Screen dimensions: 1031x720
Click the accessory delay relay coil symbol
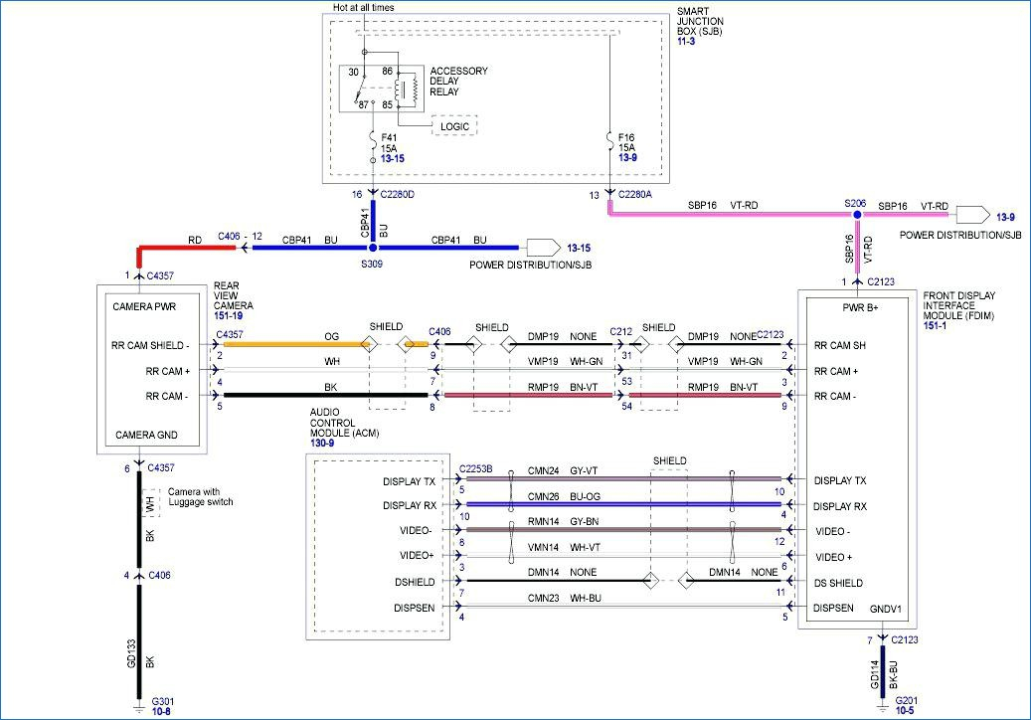click(405, 89)
